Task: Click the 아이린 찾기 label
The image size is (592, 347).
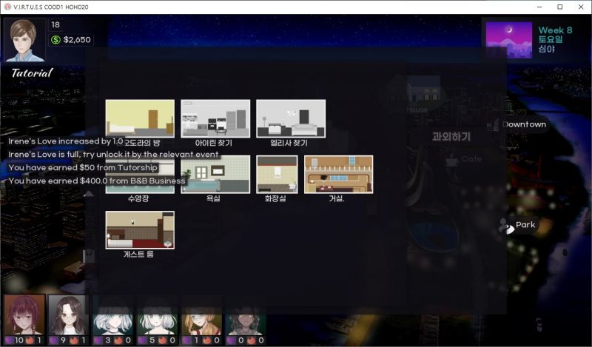Action: 213,143
